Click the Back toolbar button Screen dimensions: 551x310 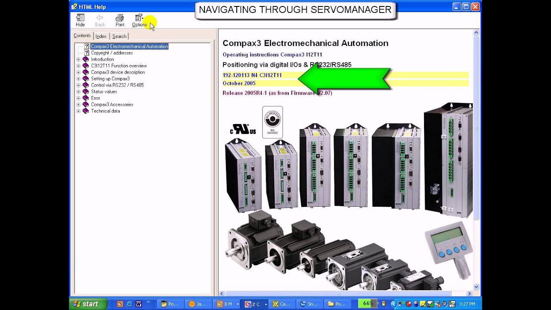tap(100, 20)
